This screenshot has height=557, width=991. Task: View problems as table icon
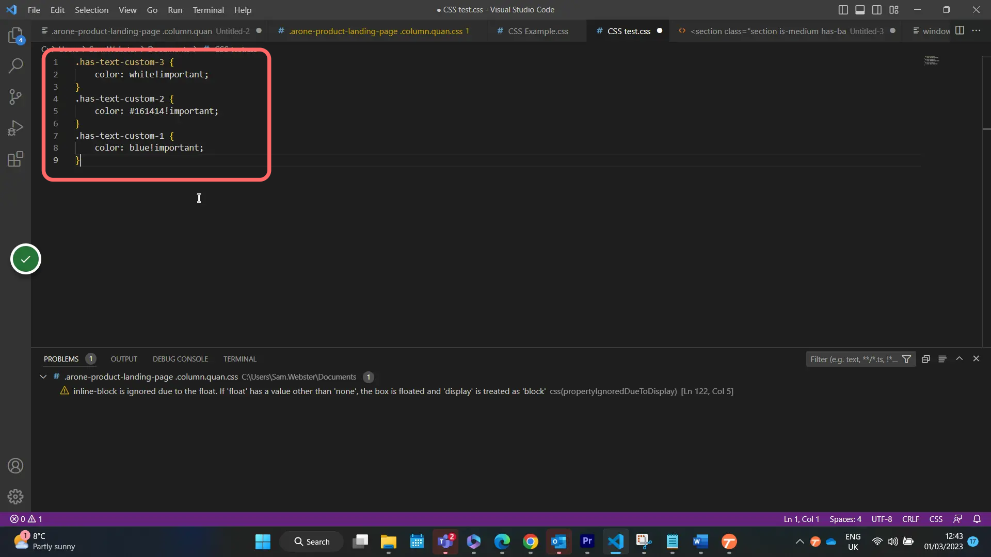coord(942,359)
